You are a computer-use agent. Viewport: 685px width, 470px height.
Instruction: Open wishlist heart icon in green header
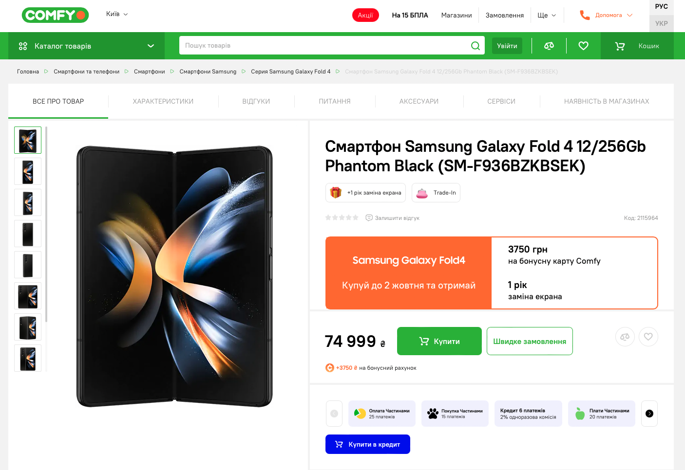point(583,46)
